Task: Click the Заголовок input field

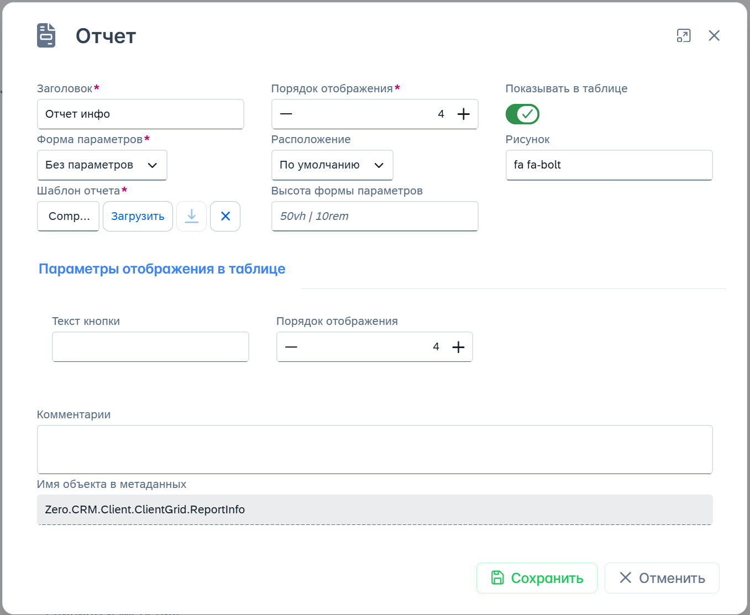Action: coord(140,114)
